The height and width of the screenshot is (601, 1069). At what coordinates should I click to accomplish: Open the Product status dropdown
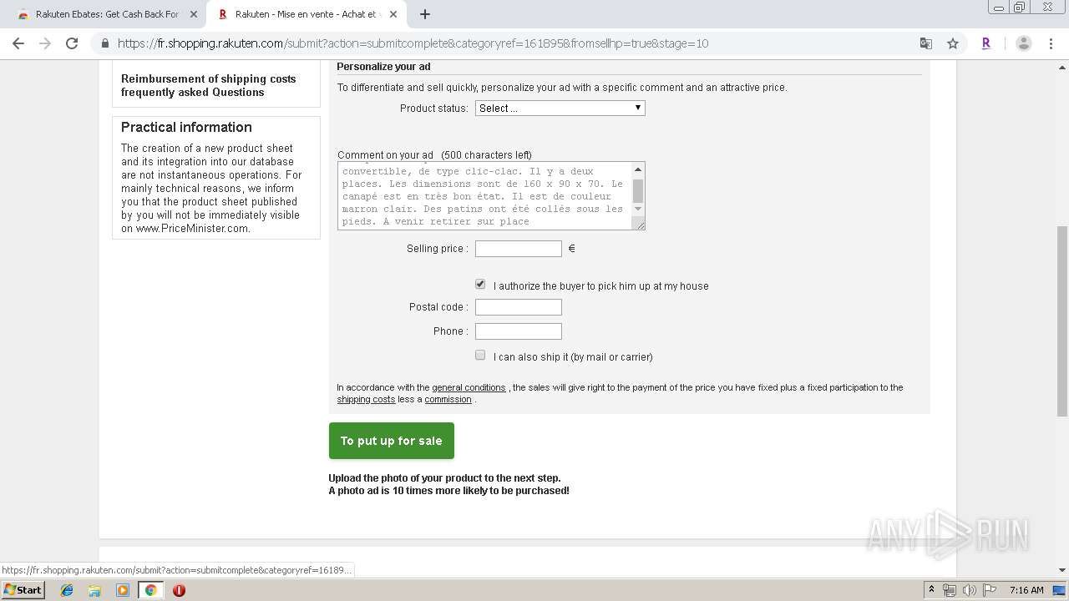click(x=560, y=108)
